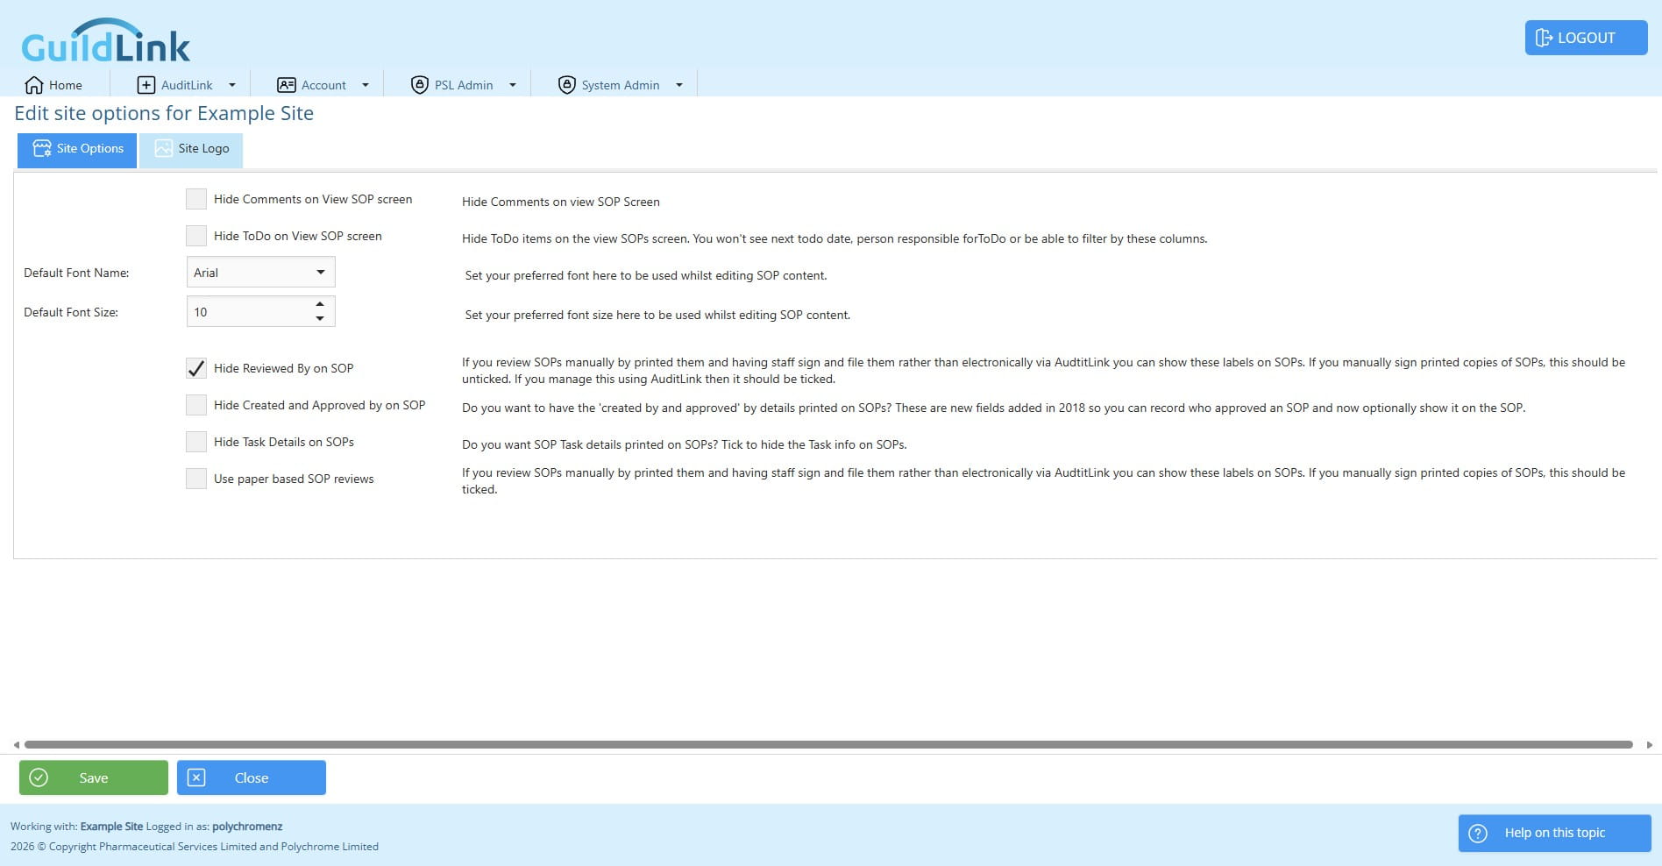Expand the System Admin menu arrow
Viewport: 1662px width, 866px height.
[x=679, y=85]
